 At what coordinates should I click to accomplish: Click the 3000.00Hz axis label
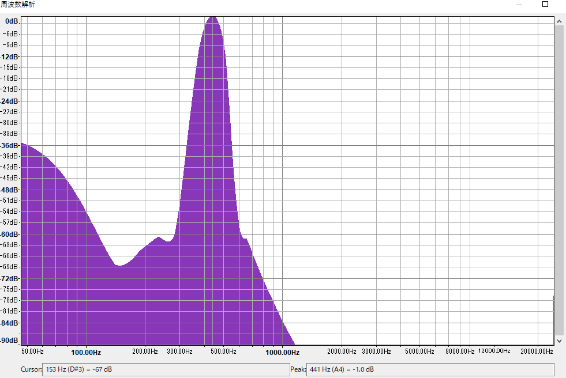point(377,351)
